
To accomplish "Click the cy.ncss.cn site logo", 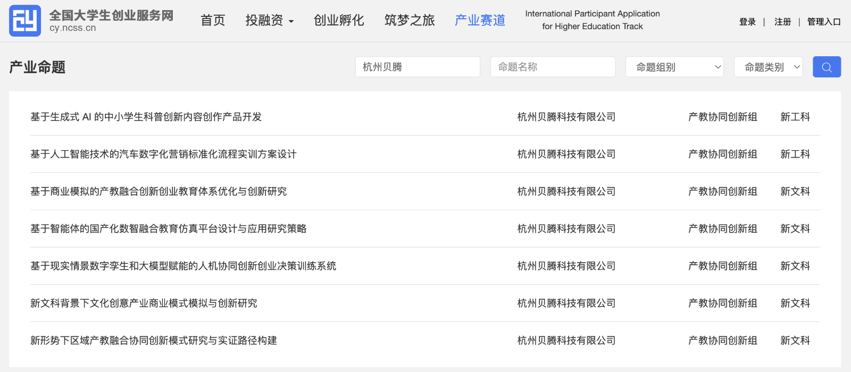I will pos(25,21).
